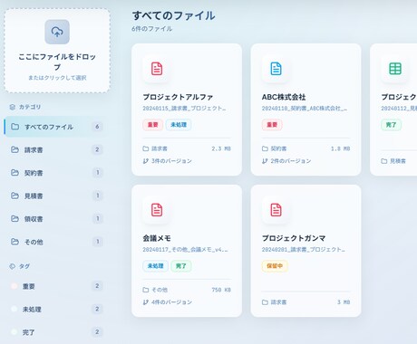Click the タグ section header icon

point(13,266)
